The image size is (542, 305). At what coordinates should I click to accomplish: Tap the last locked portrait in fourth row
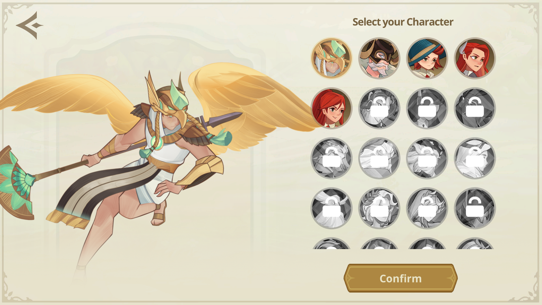tap(475, 208)
